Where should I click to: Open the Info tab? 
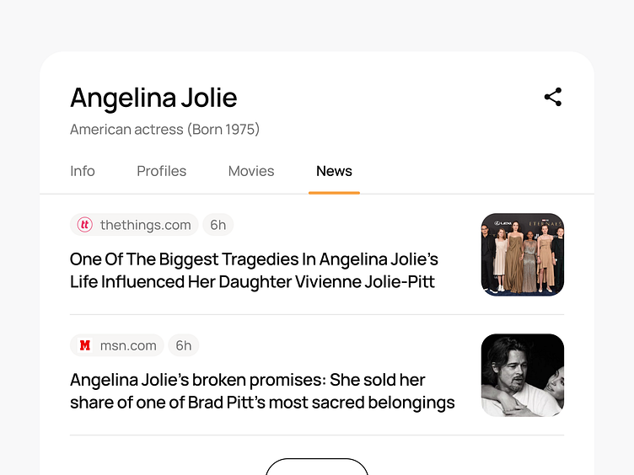(x=83, y=171)
